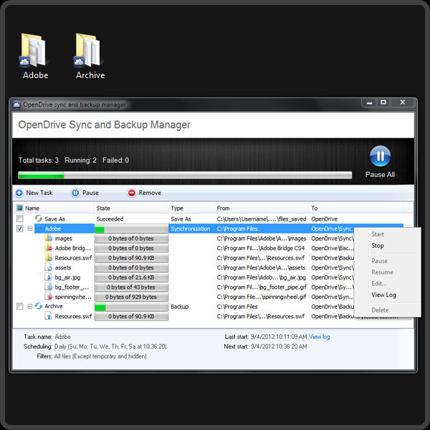The height and width of the screenshot is (430, 430).
Task: Click the C:\Users\Username\...\files_saved path
Action: click(x=262, y=219)
